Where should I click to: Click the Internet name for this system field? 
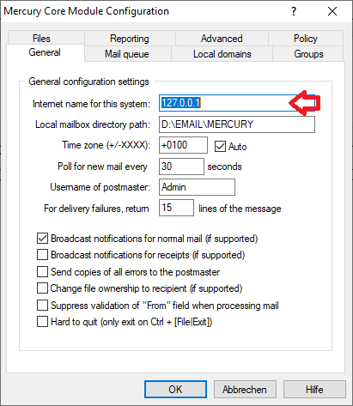[237, 103]
